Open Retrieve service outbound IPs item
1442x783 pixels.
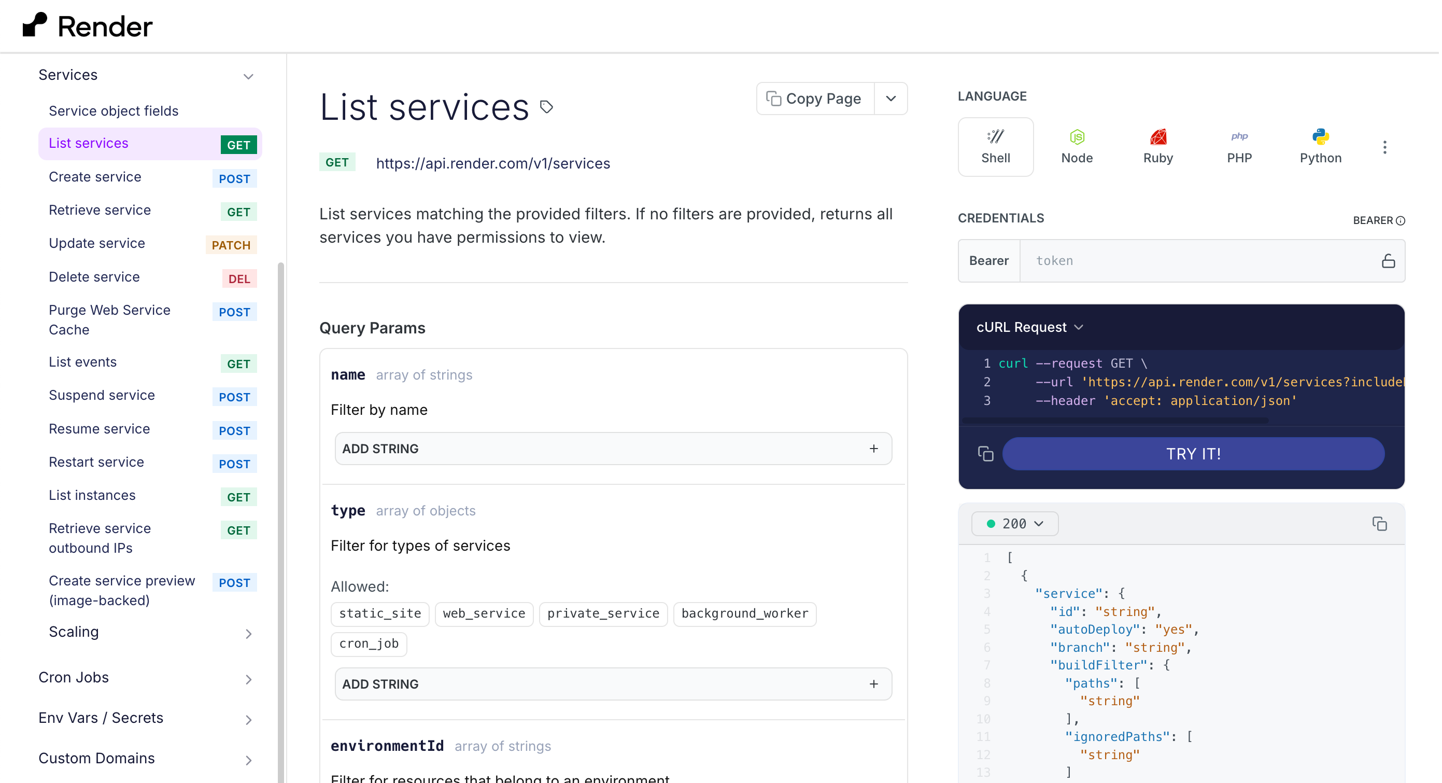tap(150, 539)
